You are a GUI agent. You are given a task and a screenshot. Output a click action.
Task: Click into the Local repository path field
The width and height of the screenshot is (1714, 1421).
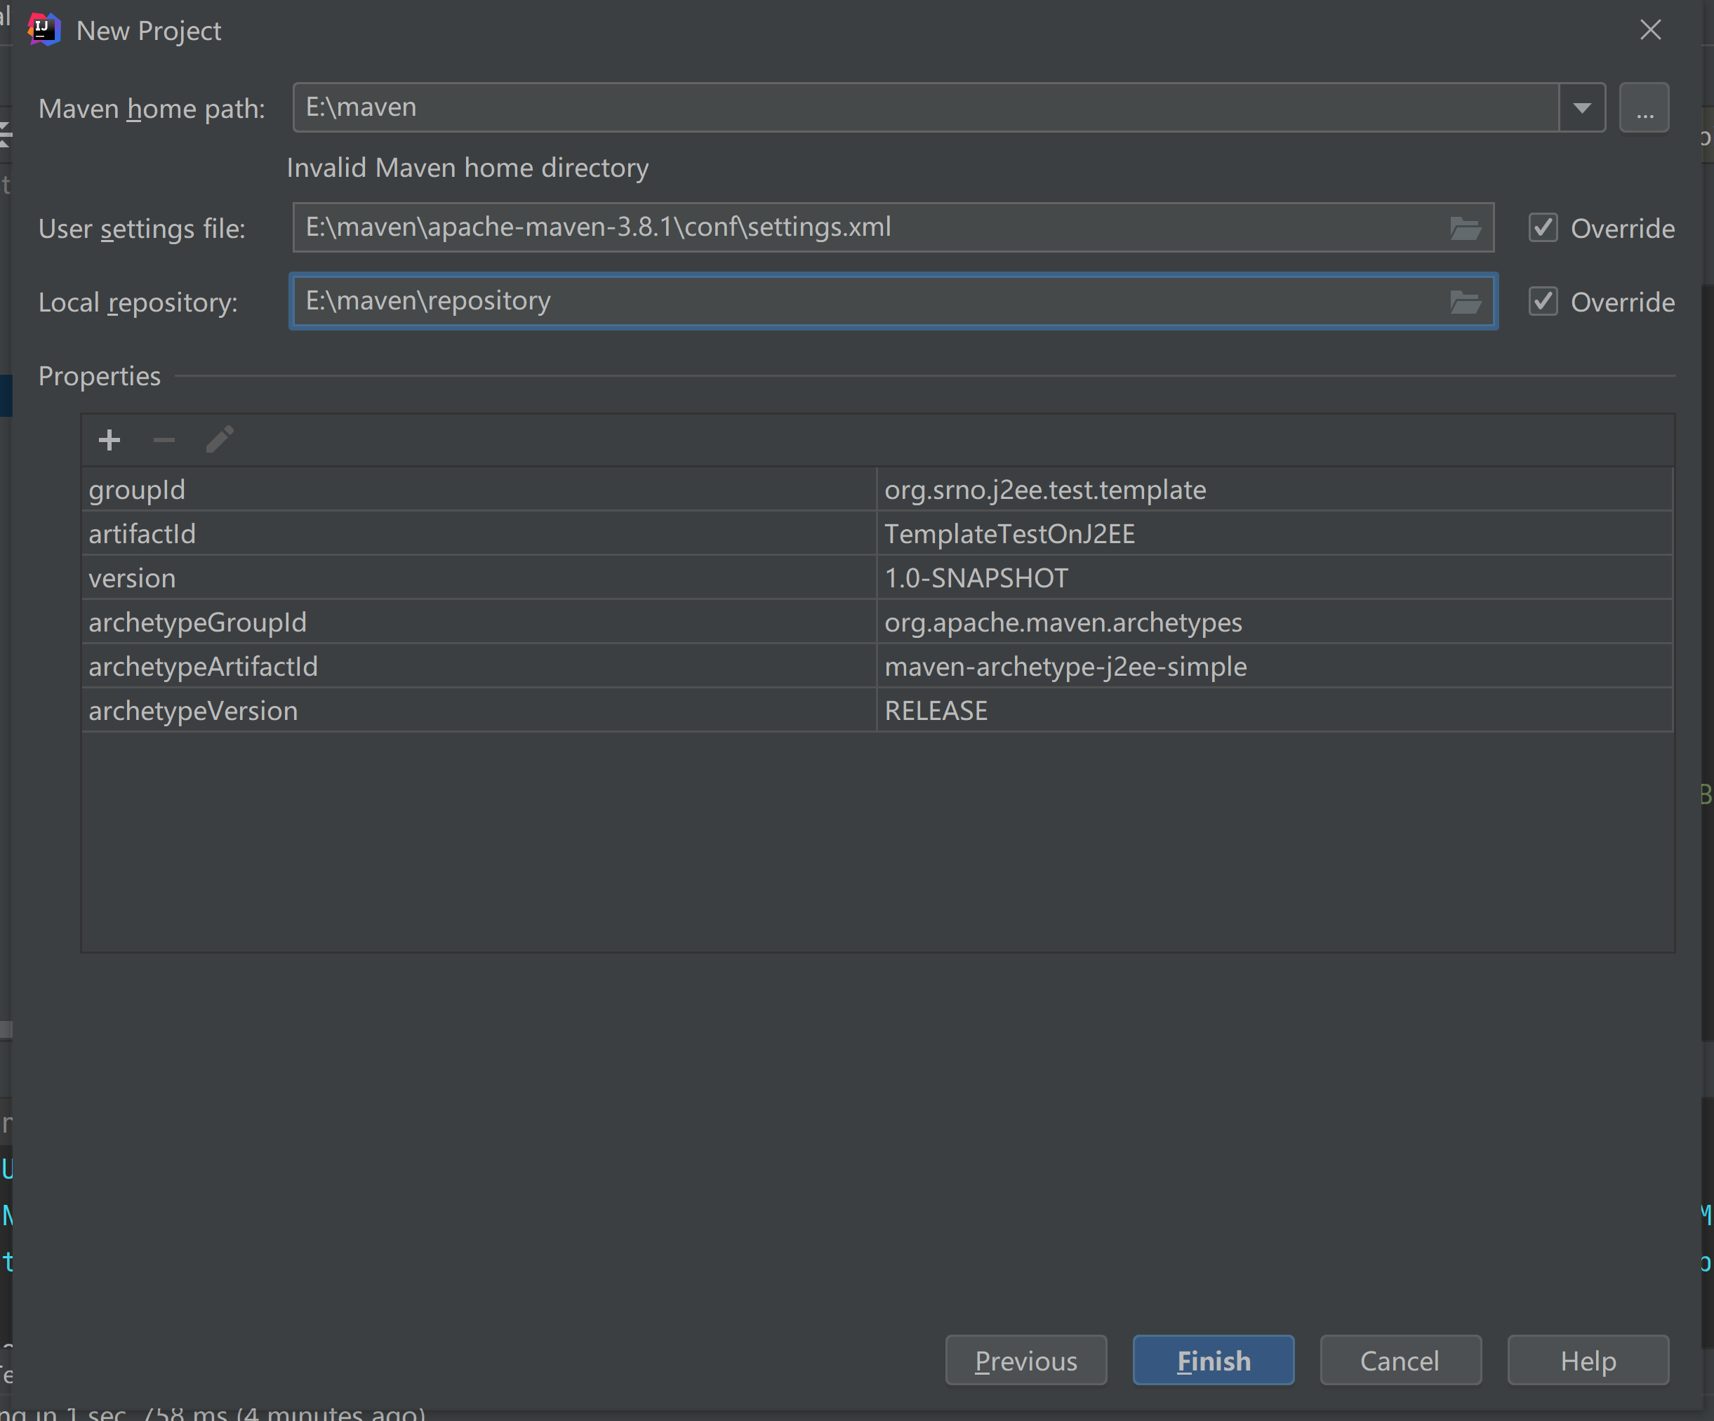[865, 301]
